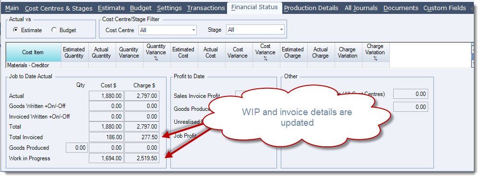The image size is (481, 179).
Task: Click the Actual Charge column header
Action: (x=321, y=52)
